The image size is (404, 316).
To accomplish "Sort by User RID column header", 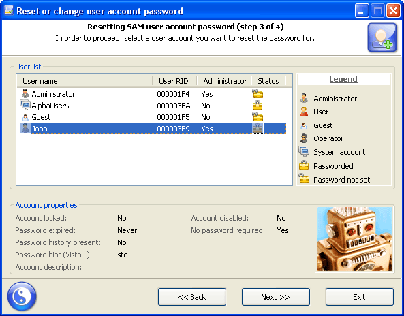I will click(x=174, y=81).
